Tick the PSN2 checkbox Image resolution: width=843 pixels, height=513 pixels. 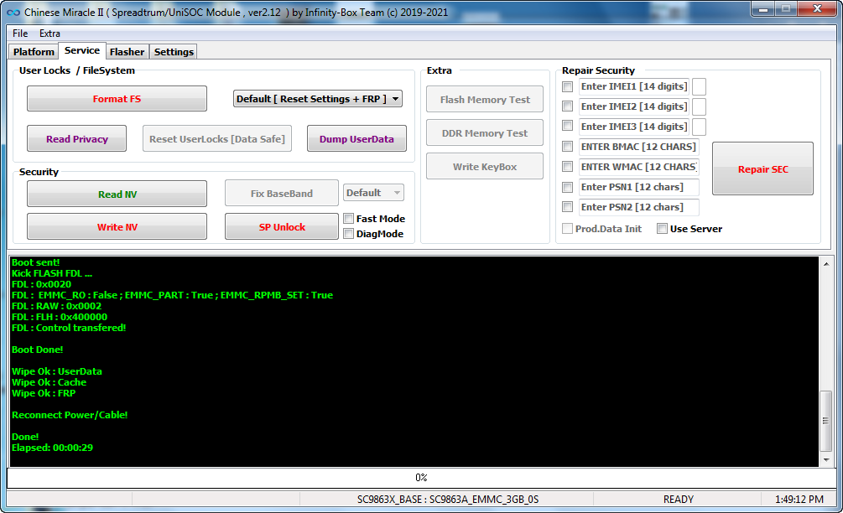point(567,207)
